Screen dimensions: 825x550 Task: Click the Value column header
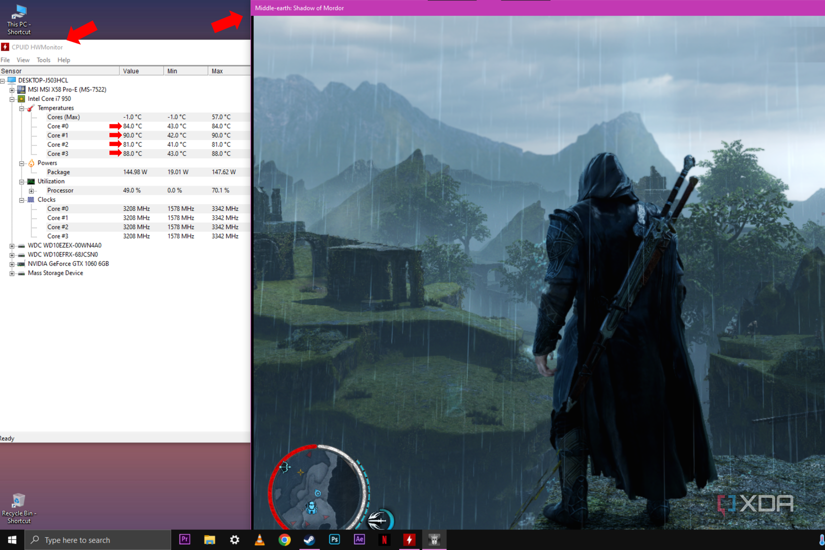click(x=141, y=71)
